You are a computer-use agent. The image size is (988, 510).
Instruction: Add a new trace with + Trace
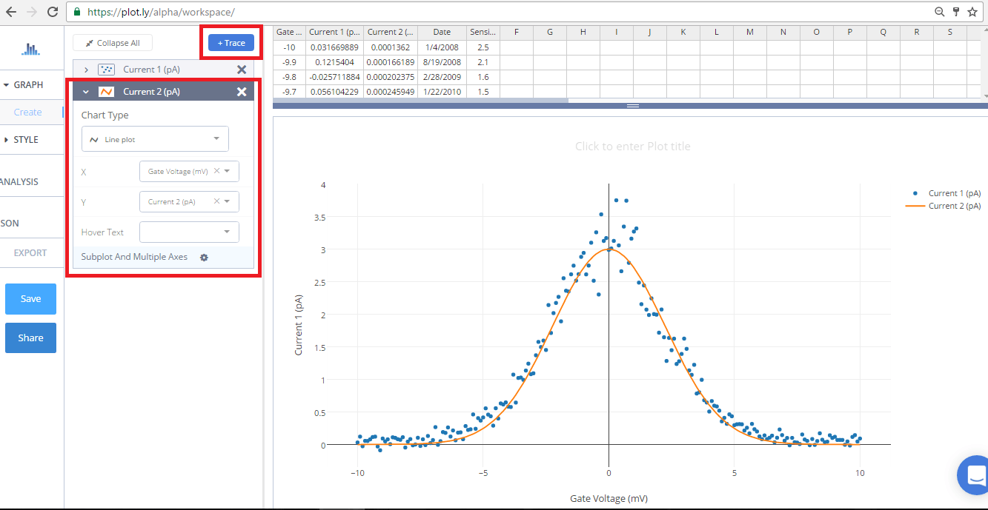click(231, 42)
